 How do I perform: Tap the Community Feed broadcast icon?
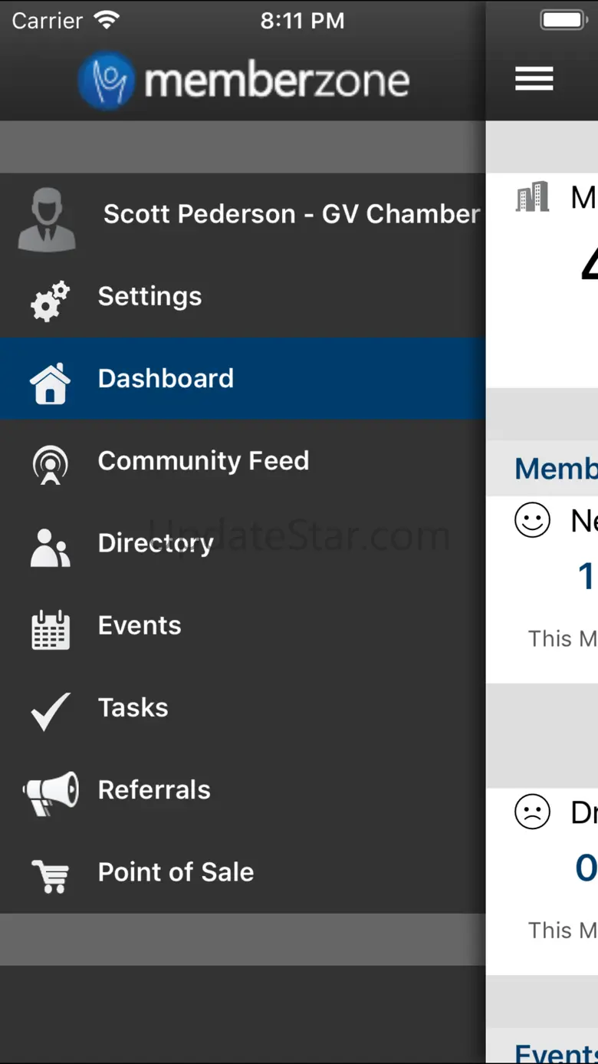point(50,465)
